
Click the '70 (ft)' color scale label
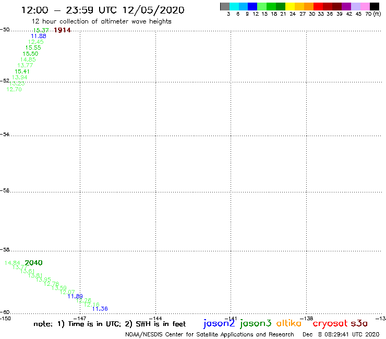click(373, 14)
